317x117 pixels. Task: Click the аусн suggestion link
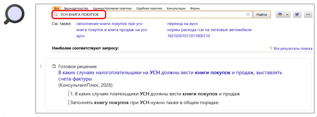coord(80,36)
